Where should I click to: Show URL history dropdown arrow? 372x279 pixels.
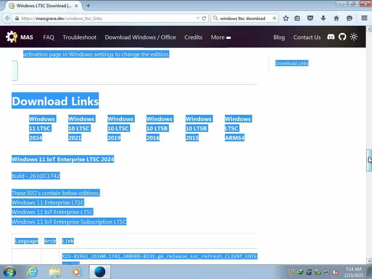[197, 18]
